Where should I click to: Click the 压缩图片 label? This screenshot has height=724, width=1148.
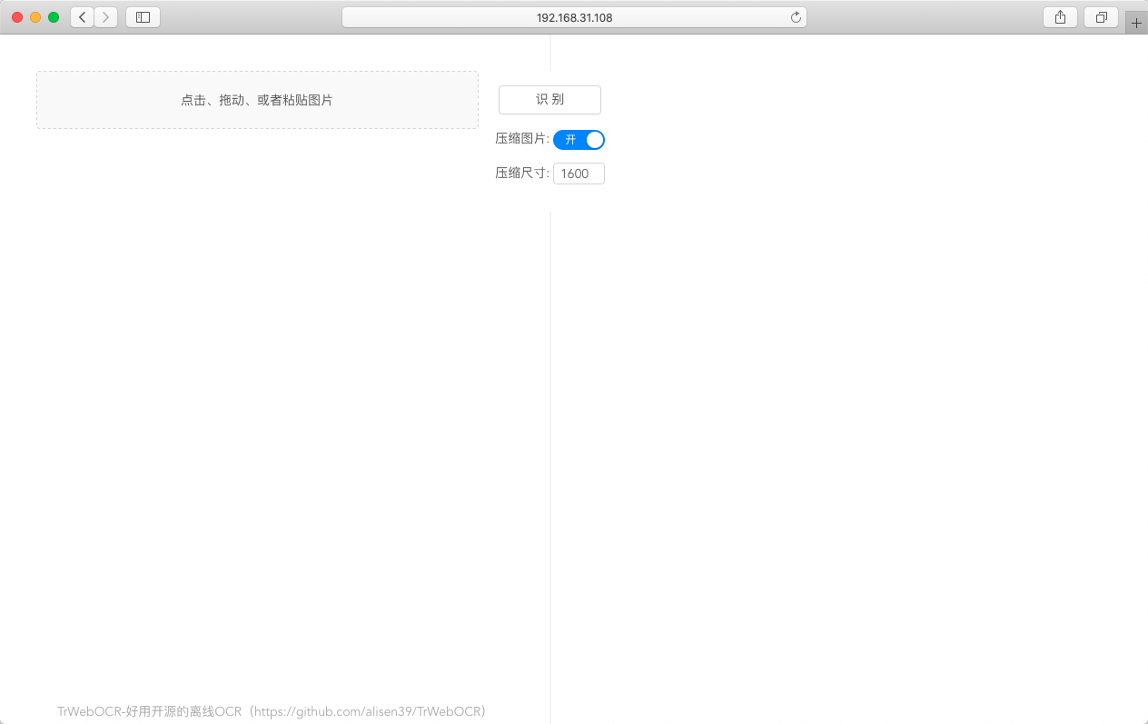click(x=522, y=139)
